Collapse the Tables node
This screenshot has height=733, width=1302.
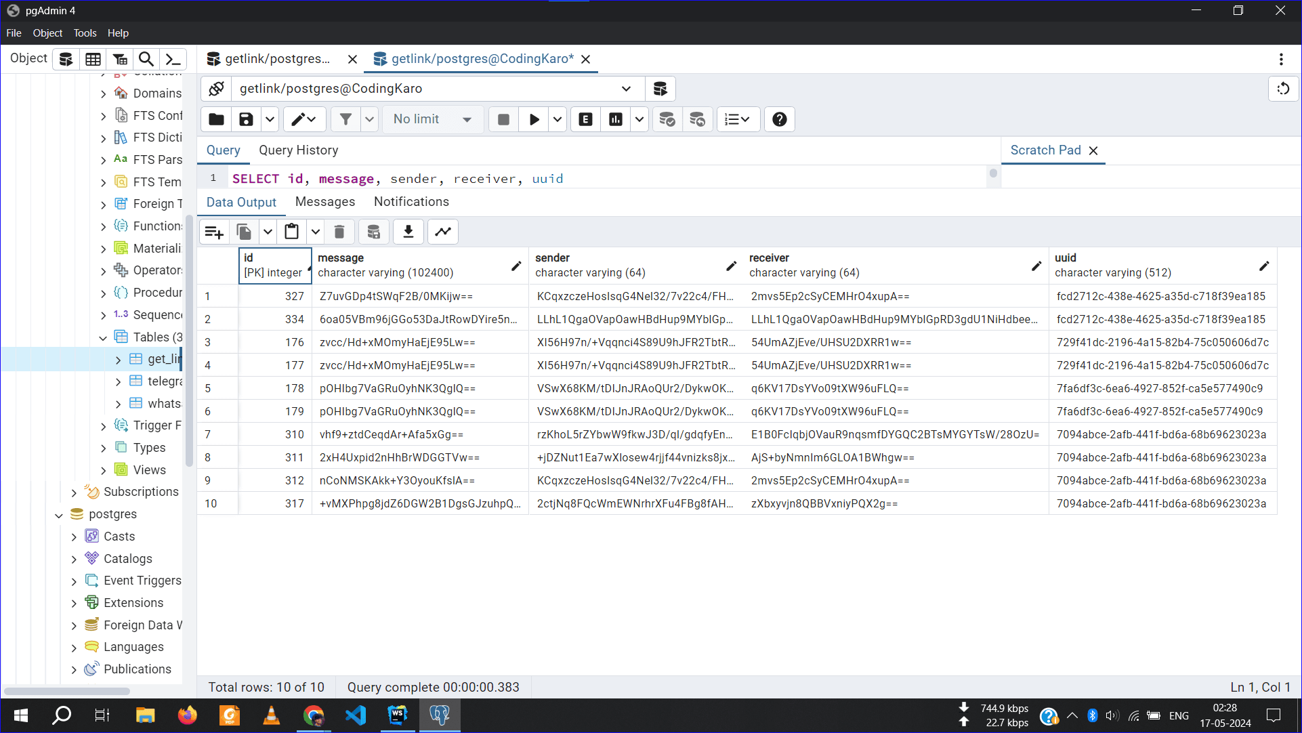pos(103,337)
